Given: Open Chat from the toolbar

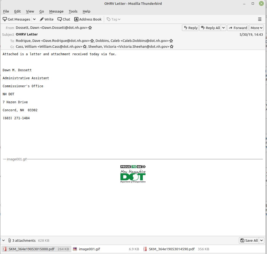Looking at the screenshot, I should coord(64,19).
